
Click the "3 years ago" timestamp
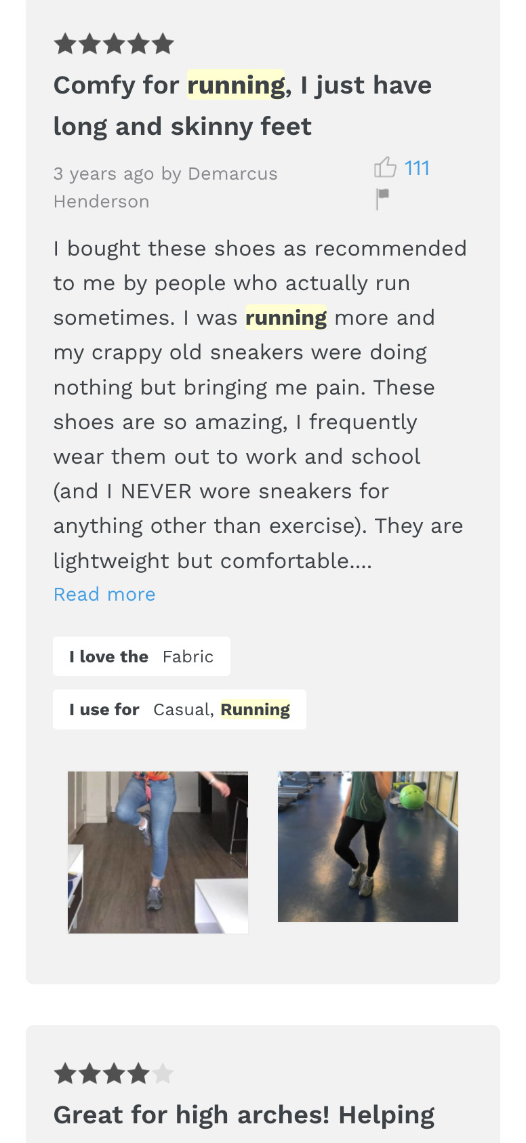104,174
